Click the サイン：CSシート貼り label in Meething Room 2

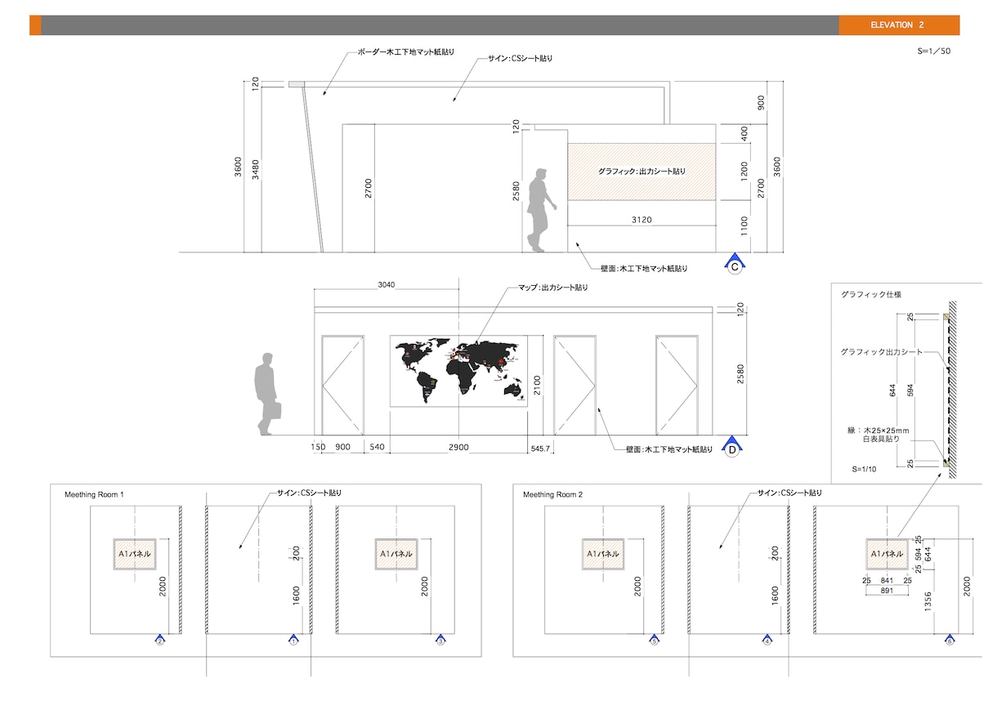[x=789, y=493]
